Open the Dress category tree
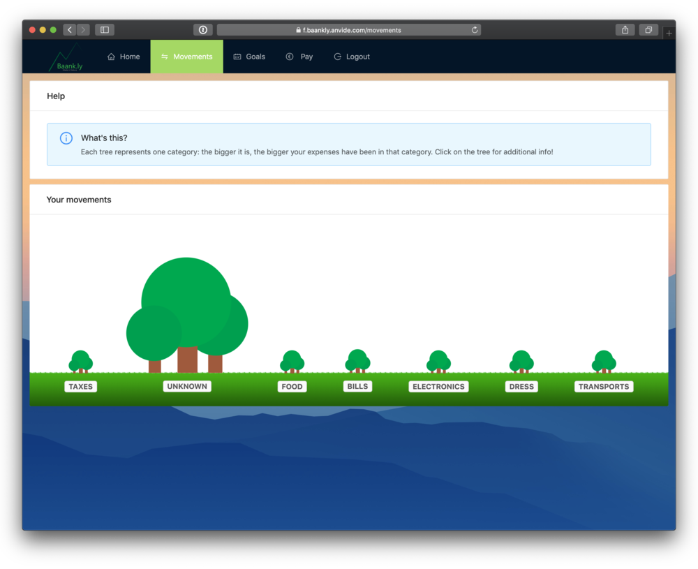698x569 pixels. click(x=521, y=362)
